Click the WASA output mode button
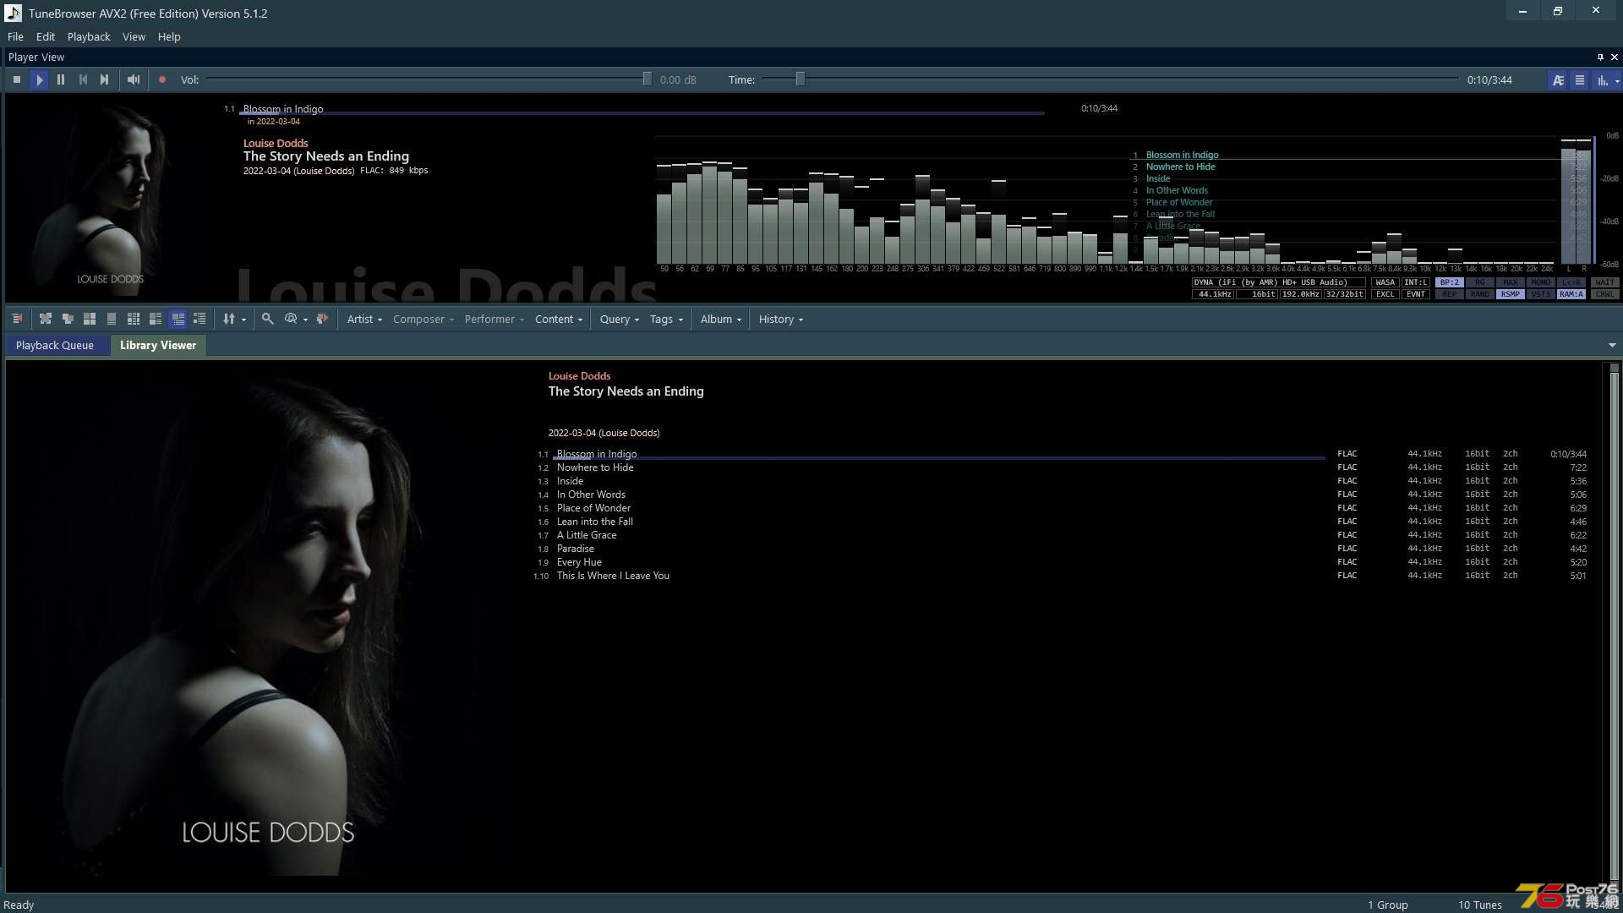 click(1385, 282)
